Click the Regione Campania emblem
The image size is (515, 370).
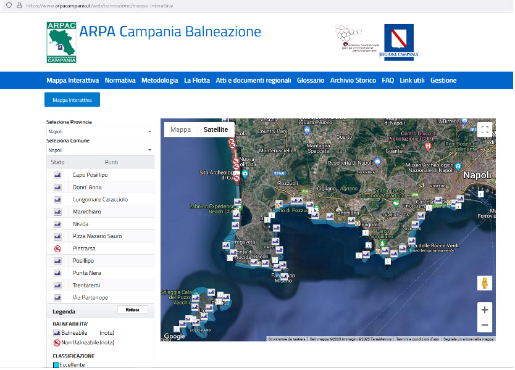click(399, 42)
